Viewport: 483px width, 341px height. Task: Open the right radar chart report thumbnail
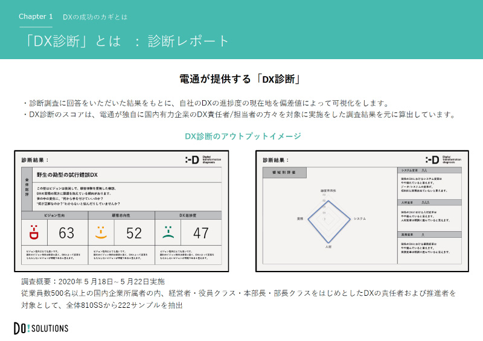(362, 211)
